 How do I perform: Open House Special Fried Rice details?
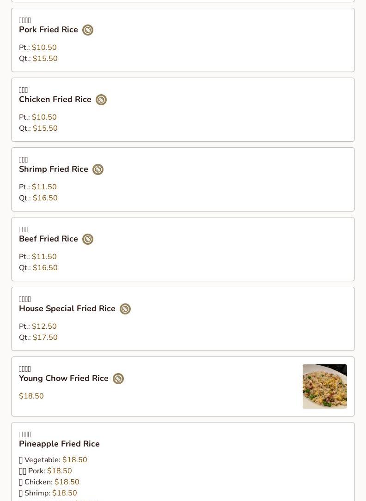click(x=67, y=308)
